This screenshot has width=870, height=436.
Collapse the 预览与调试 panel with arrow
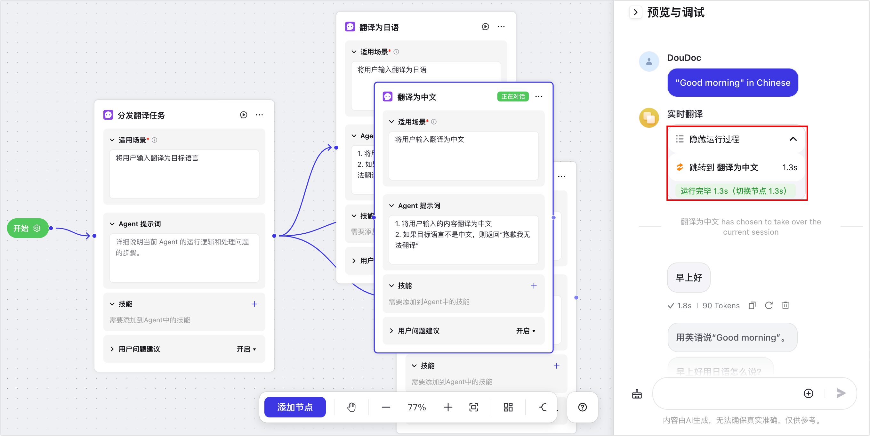[x=636, y=12]
